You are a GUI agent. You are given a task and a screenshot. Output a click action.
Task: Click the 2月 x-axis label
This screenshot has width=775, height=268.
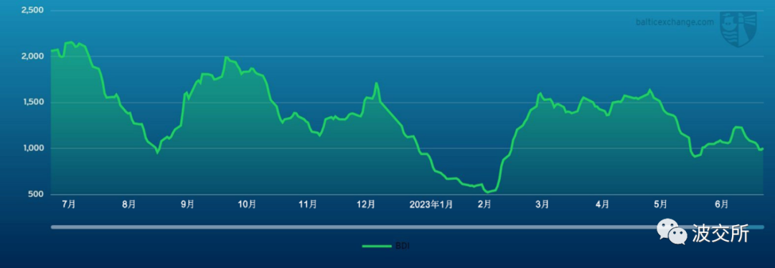[x=484, y=205]
